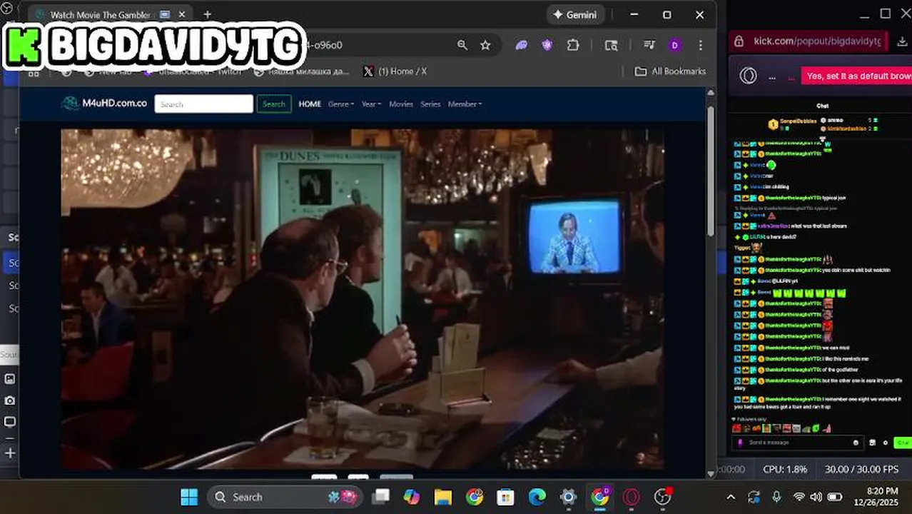
Task: Click the page vertical scrollbar thumb
Action: (711, 170)
